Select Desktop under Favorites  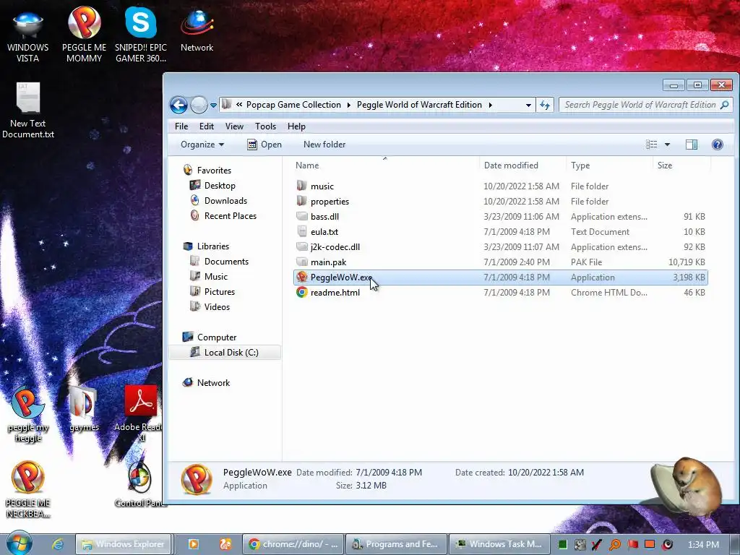(x=220, y=186)
